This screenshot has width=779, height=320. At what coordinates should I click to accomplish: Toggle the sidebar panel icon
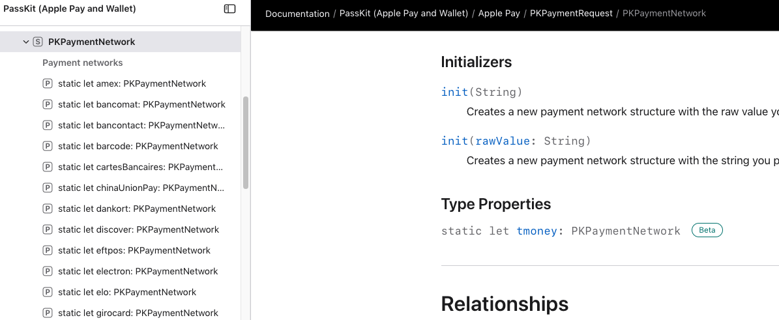[229, 9]
